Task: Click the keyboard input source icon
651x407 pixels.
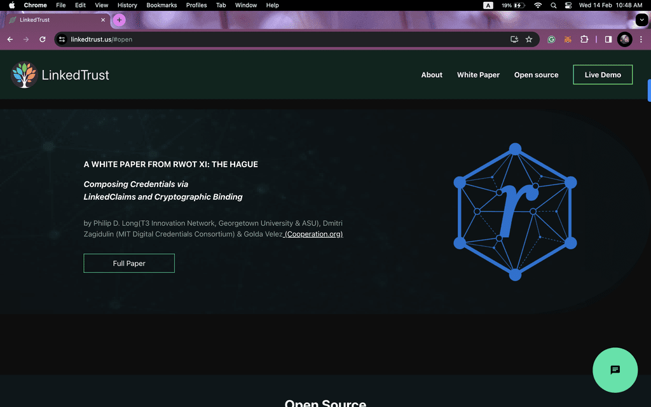Action: 488,5
